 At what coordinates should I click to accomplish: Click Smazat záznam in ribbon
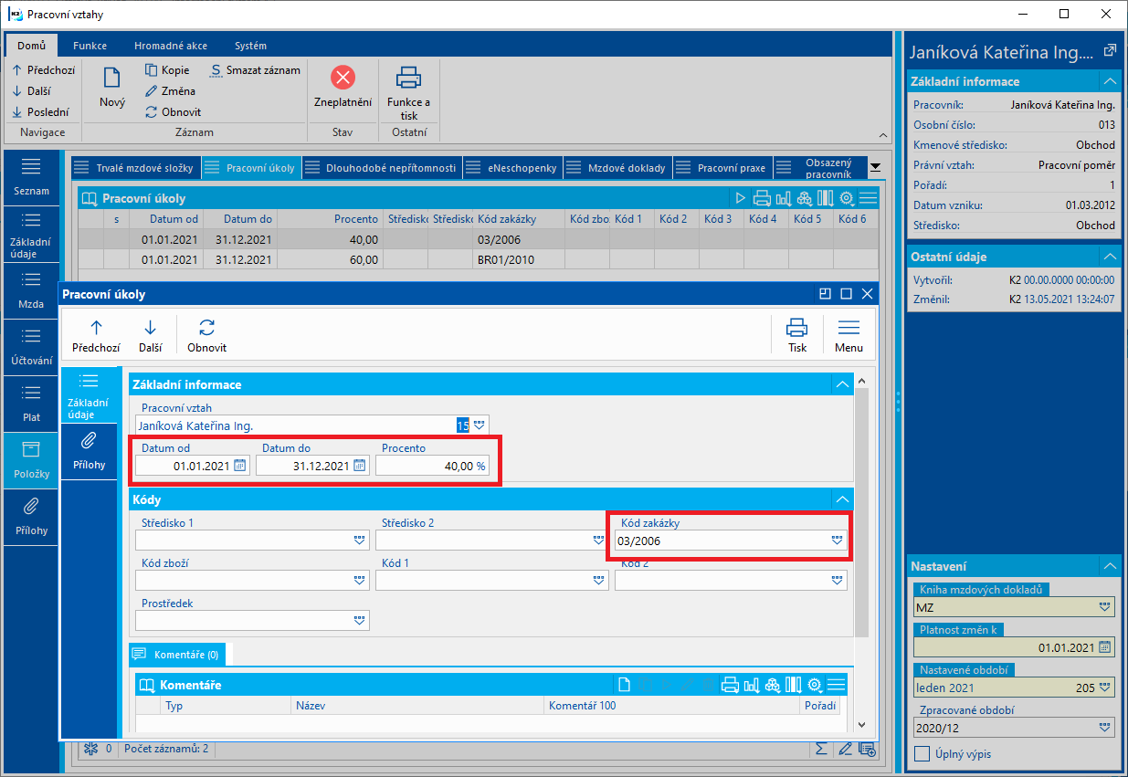point(255,70)
